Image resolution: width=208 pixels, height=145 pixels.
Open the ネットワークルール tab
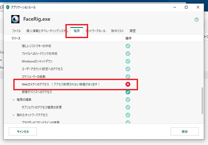(x=95, y=31)
